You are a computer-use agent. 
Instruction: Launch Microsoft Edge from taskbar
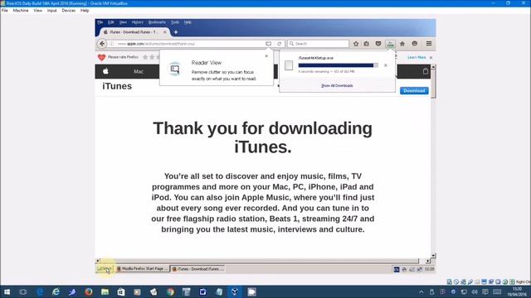click(x=40, y=292)
